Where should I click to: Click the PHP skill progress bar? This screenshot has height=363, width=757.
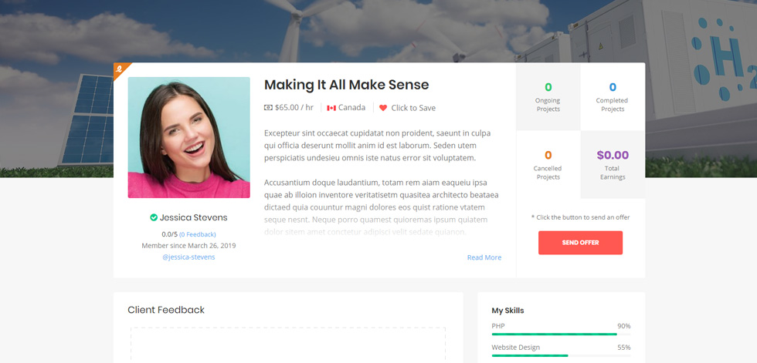click(x=561, y=334)
